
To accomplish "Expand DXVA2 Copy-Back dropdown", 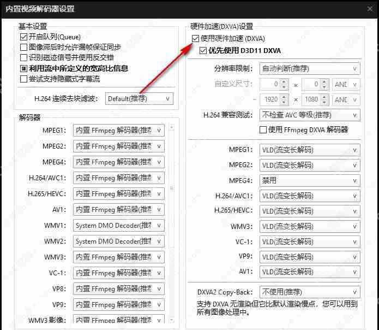I will pos(310,292).
